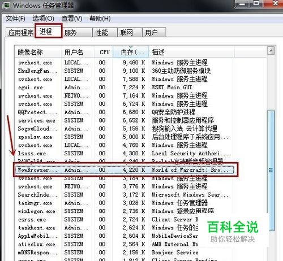The image size is (283, 261).
Task: Select the mDNSRespon process row
Action: pyautogui.click(x=125, y=253)
